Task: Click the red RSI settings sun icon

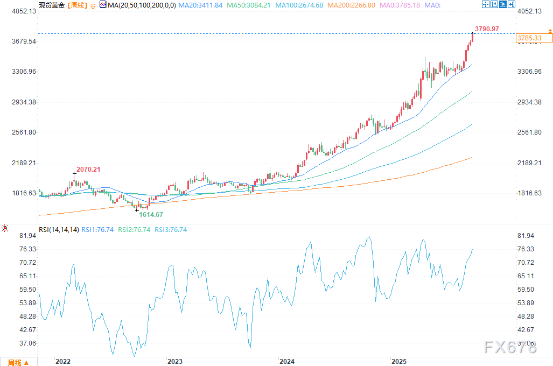Action: (5, 229)
